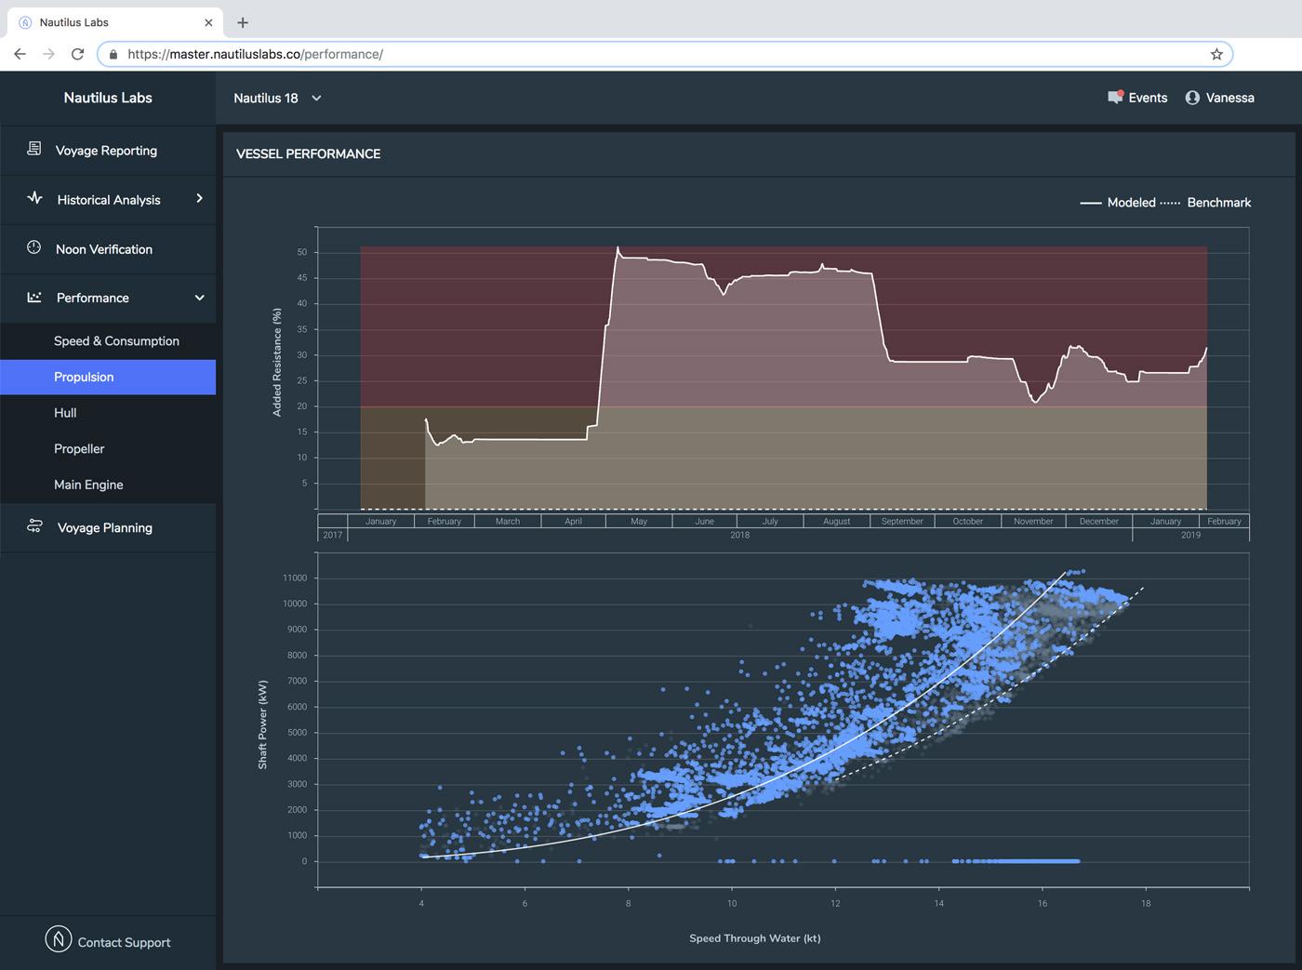This screenshot has height=970, width=1302.
Task: Expand the Historical Analysis submenu chevron
Action: (199, 198)
